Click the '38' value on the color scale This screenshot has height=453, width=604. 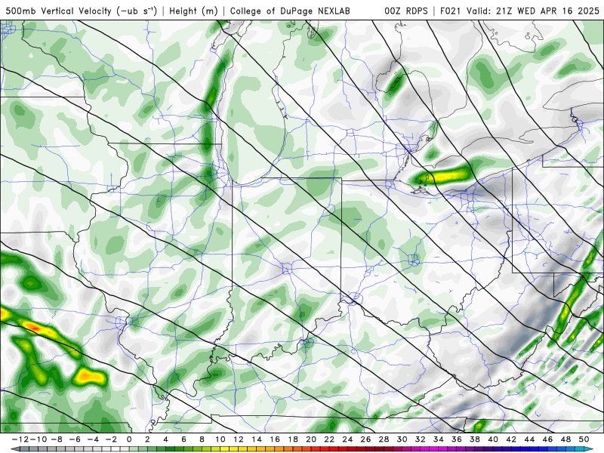point(475,439)
